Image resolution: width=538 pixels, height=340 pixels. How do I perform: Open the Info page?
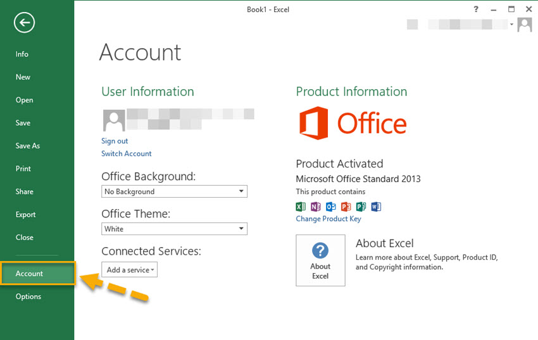point(22,54)
